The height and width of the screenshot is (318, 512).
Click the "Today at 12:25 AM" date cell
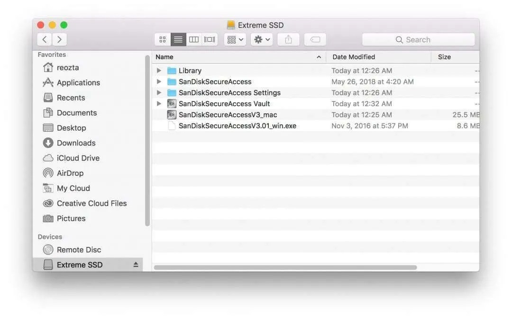pos(362,115)
